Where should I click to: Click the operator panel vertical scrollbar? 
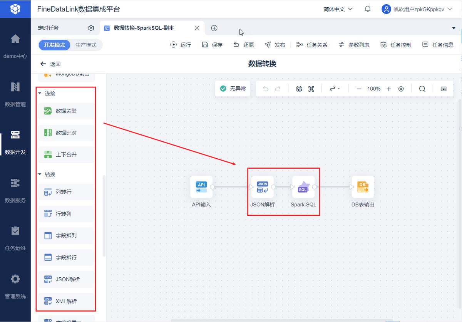104,216
